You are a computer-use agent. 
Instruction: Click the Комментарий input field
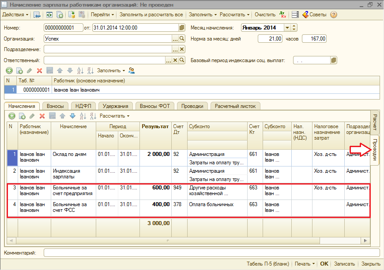click(x=211, y=253)
